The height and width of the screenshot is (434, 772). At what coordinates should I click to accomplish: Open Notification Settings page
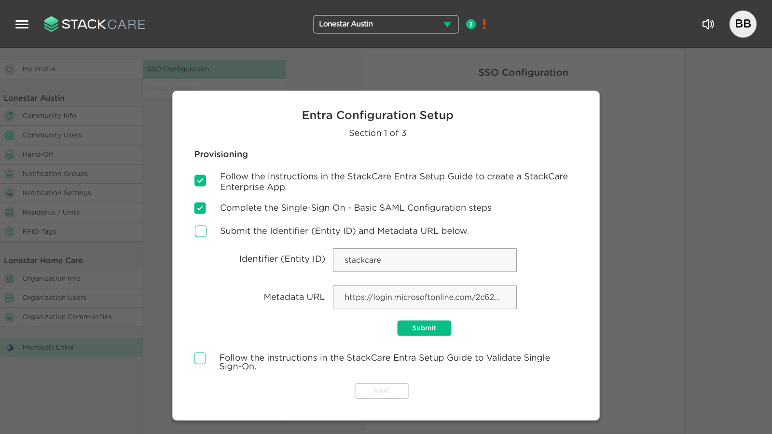click(71, 193)
